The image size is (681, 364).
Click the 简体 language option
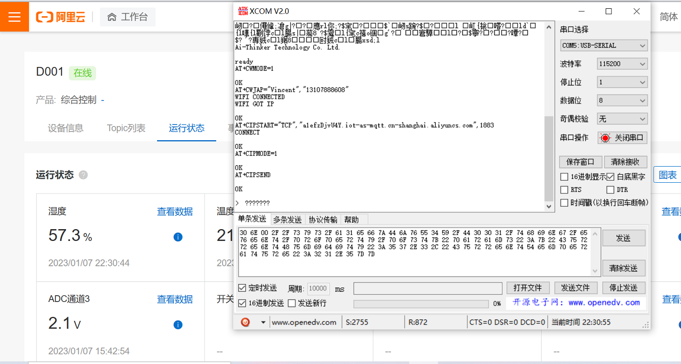pos(669,17)
